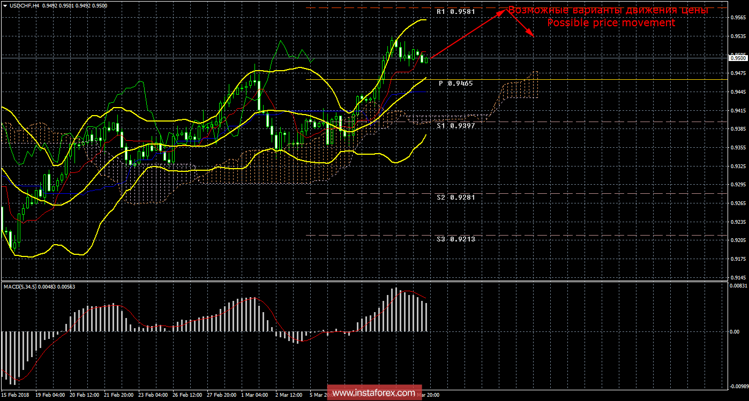Viewport: 749px width, 401px height.
Task: Click the Russian text annotation at top right
Action: coord(608,10)
